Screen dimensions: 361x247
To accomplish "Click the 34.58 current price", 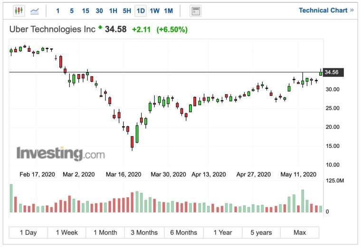I will pos(115,29).
